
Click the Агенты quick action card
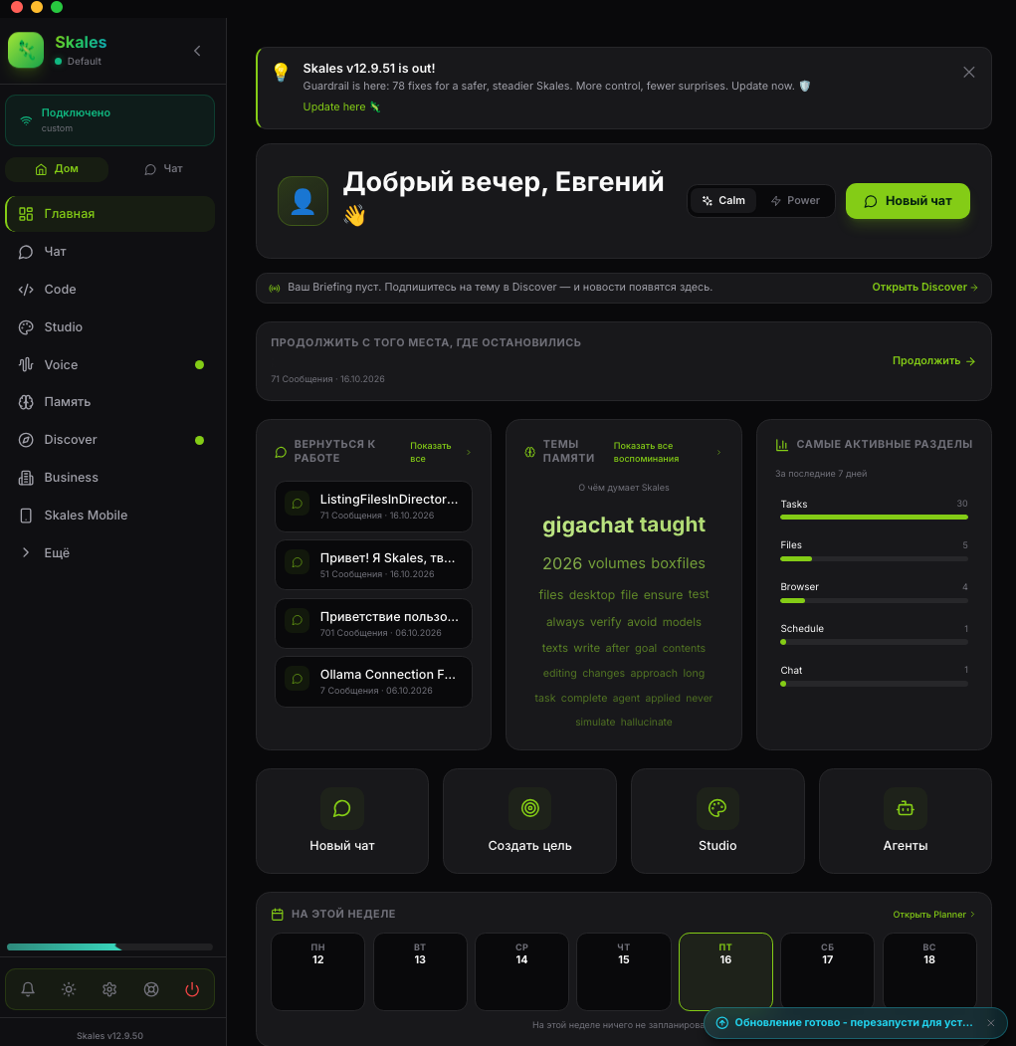click(906, 821)
